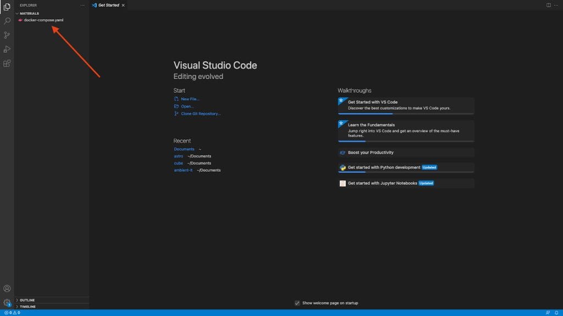Open the Extensions view icon
This screenshot has width=563, height=316.
[x=7, y=64]
